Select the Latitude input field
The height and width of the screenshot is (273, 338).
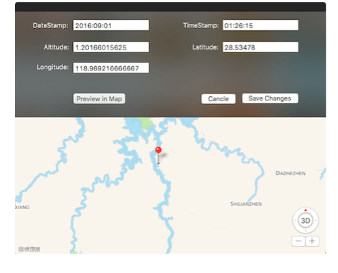click(260, 47)
